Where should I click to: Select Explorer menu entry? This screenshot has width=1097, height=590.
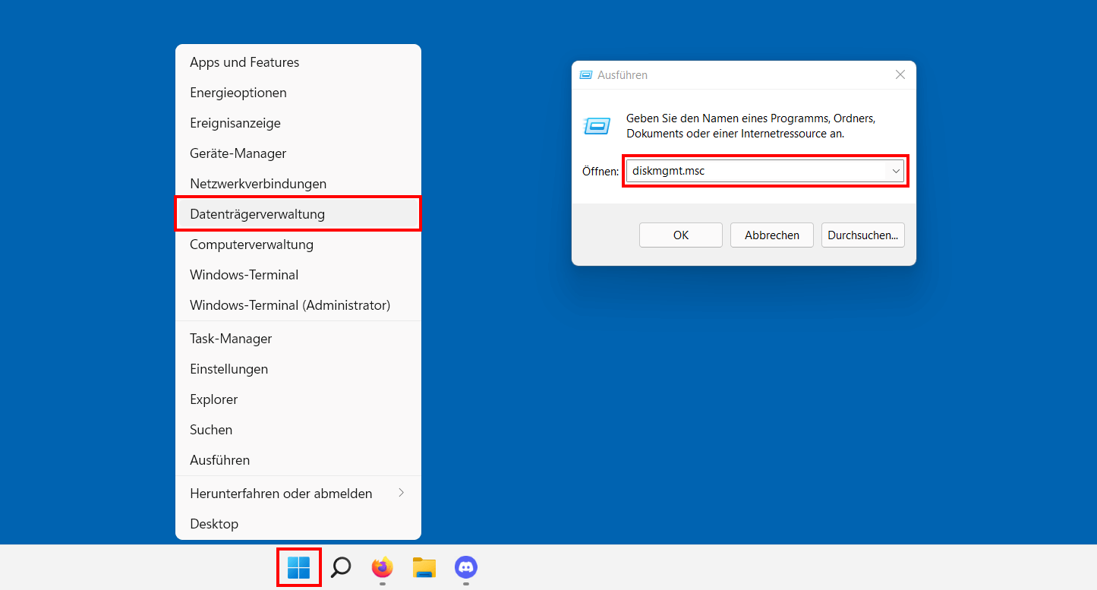click(x=298, y=399)
